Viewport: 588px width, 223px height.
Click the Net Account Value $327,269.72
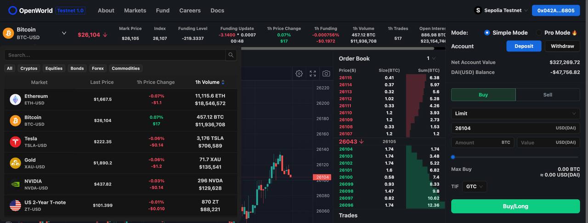[565, 62]
